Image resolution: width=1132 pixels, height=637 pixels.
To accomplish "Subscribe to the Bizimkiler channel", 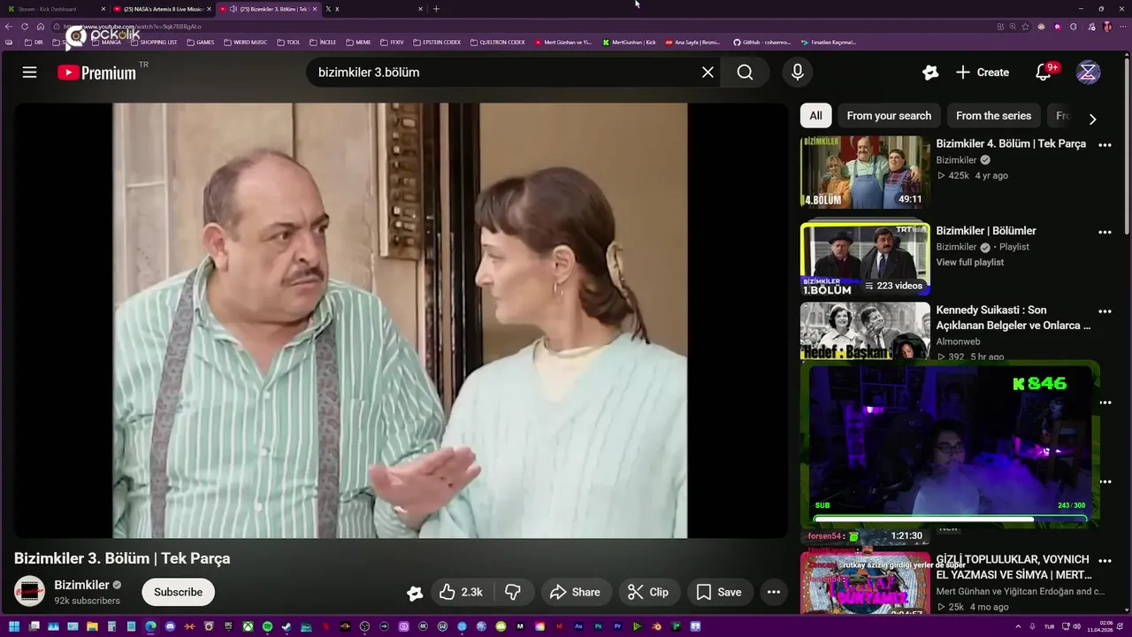I will click(178, 592).
